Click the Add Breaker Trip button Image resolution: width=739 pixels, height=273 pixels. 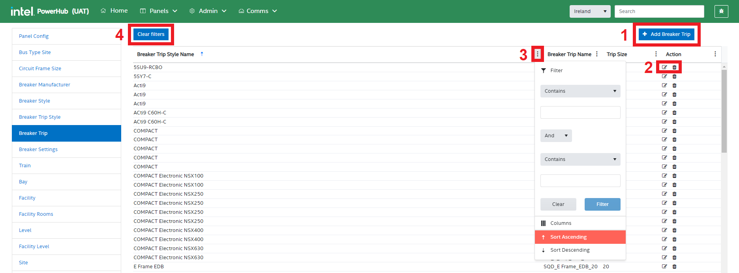click(666, 34)
